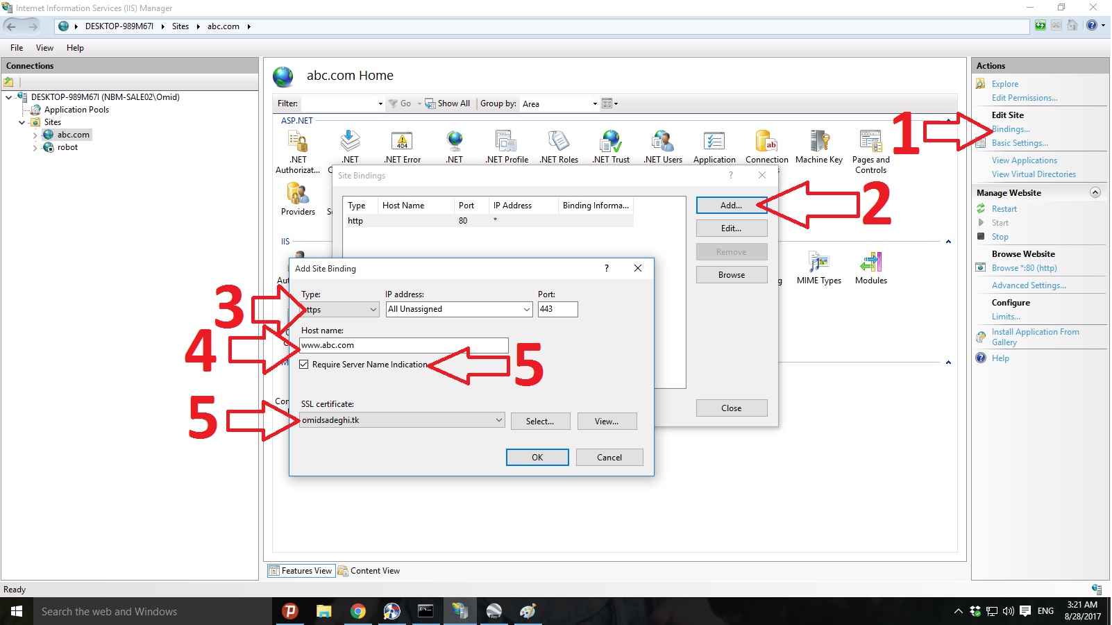Open the Type dropdown showing https
The width and height of the screenshot is (1112, 625).
pyautogui.click(x=339, y=310)
